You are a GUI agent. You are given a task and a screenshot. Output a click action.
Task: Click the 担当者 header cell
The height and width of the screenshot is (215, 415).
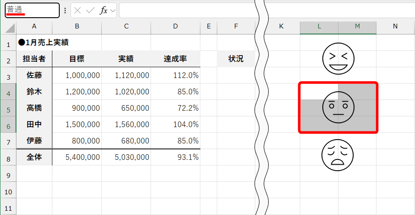34,59
